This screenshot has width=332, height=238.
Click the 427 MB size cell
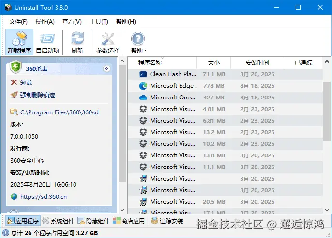coord(213,98)
